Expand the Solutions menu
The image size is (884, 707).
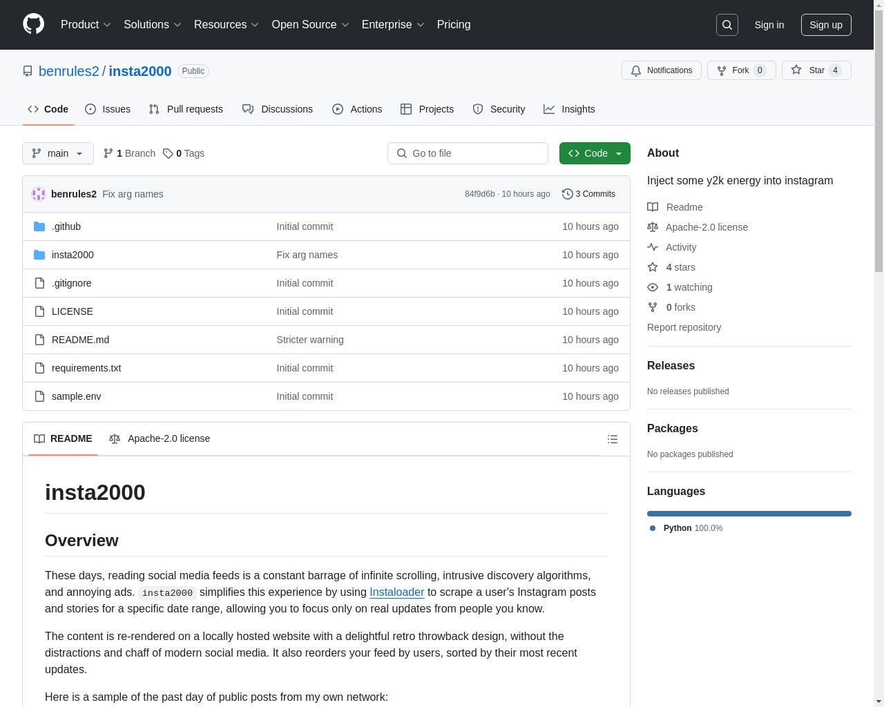[x=152, y=24]
